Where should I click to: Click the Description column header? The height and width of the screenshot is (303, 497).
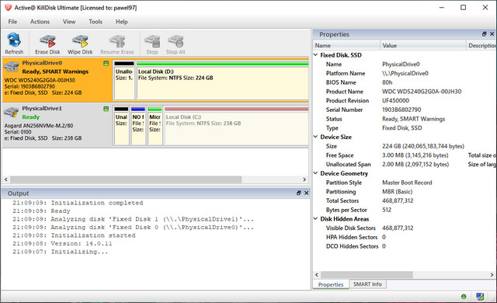(481, 45)
